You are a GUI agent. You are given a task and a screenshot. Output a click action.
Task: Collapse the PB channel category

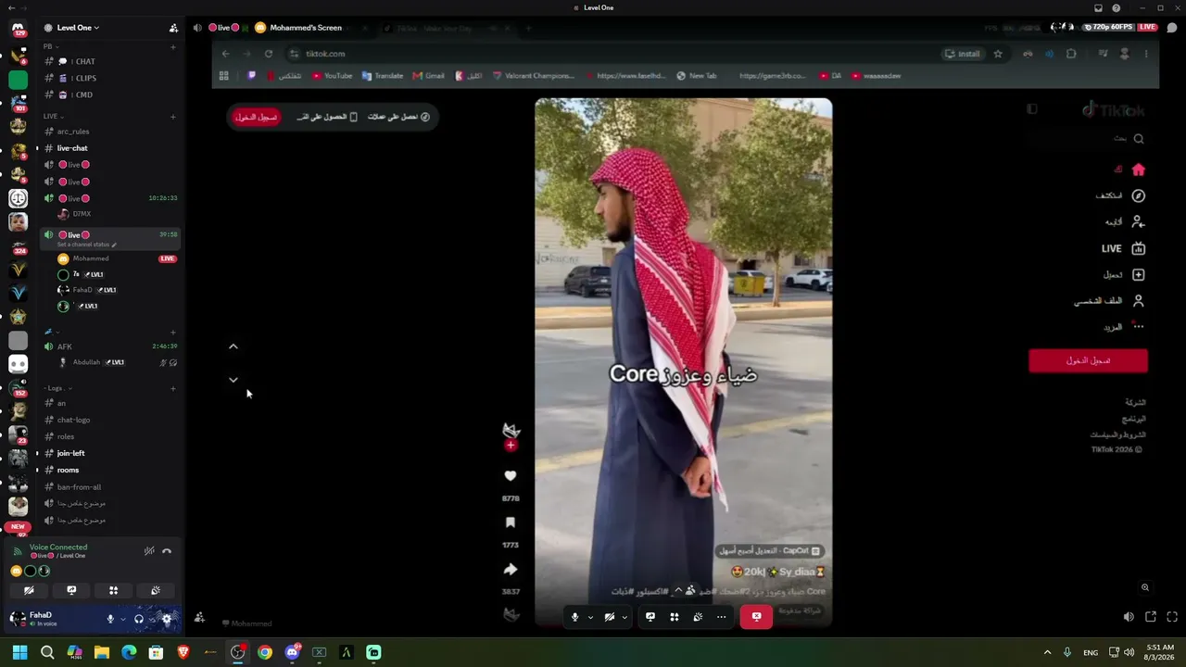click(51, 46)
